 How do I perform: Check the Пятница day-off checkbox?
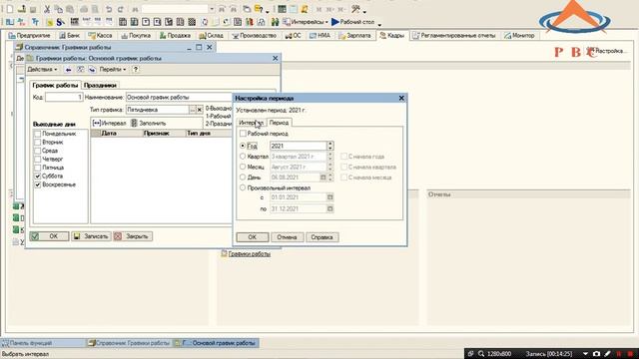pos(38,168)
